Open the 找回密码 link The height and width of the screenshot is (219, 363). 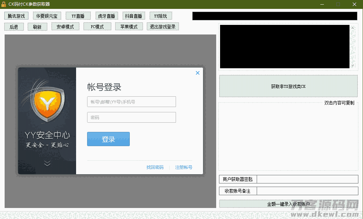pos(155,167)
